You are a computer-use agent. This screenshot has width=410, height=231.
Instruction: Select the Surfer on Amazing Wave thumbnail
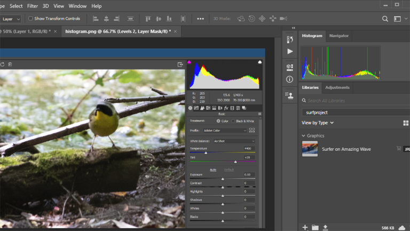[310, 149]
